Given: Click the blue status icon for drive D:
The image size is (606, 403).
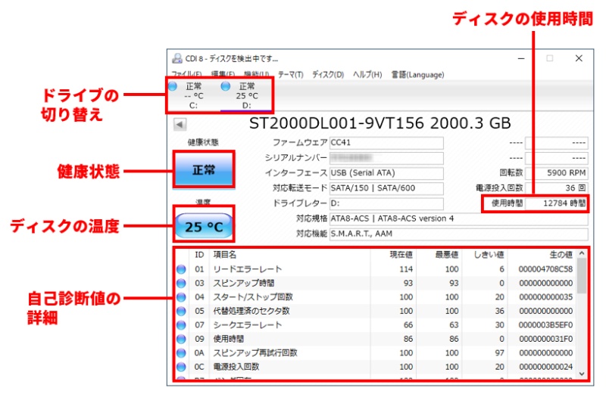Looking at the screenshot, I should [225, 86].
